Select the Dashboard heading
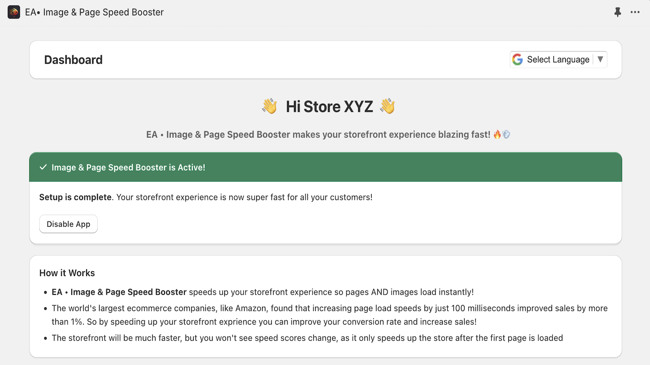The image size is (650, 365). pyautogui.click(x=74, y=60)
